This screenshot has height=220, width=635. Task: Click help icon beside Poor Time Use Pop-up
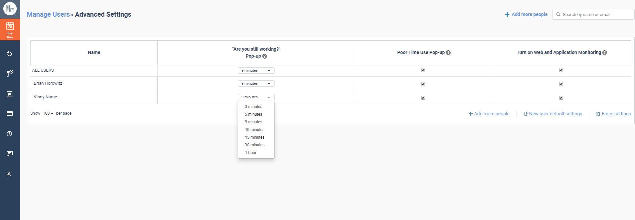pos(448,53)
